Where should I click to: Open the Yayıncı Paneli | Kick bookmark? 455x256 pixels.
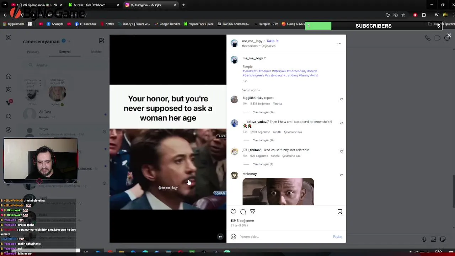199,24
